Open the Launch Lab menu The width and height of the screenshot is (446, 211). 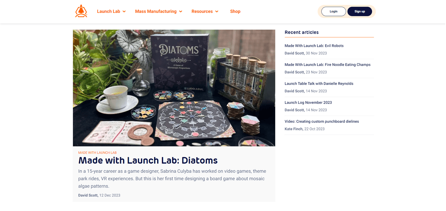coord(109,12)
